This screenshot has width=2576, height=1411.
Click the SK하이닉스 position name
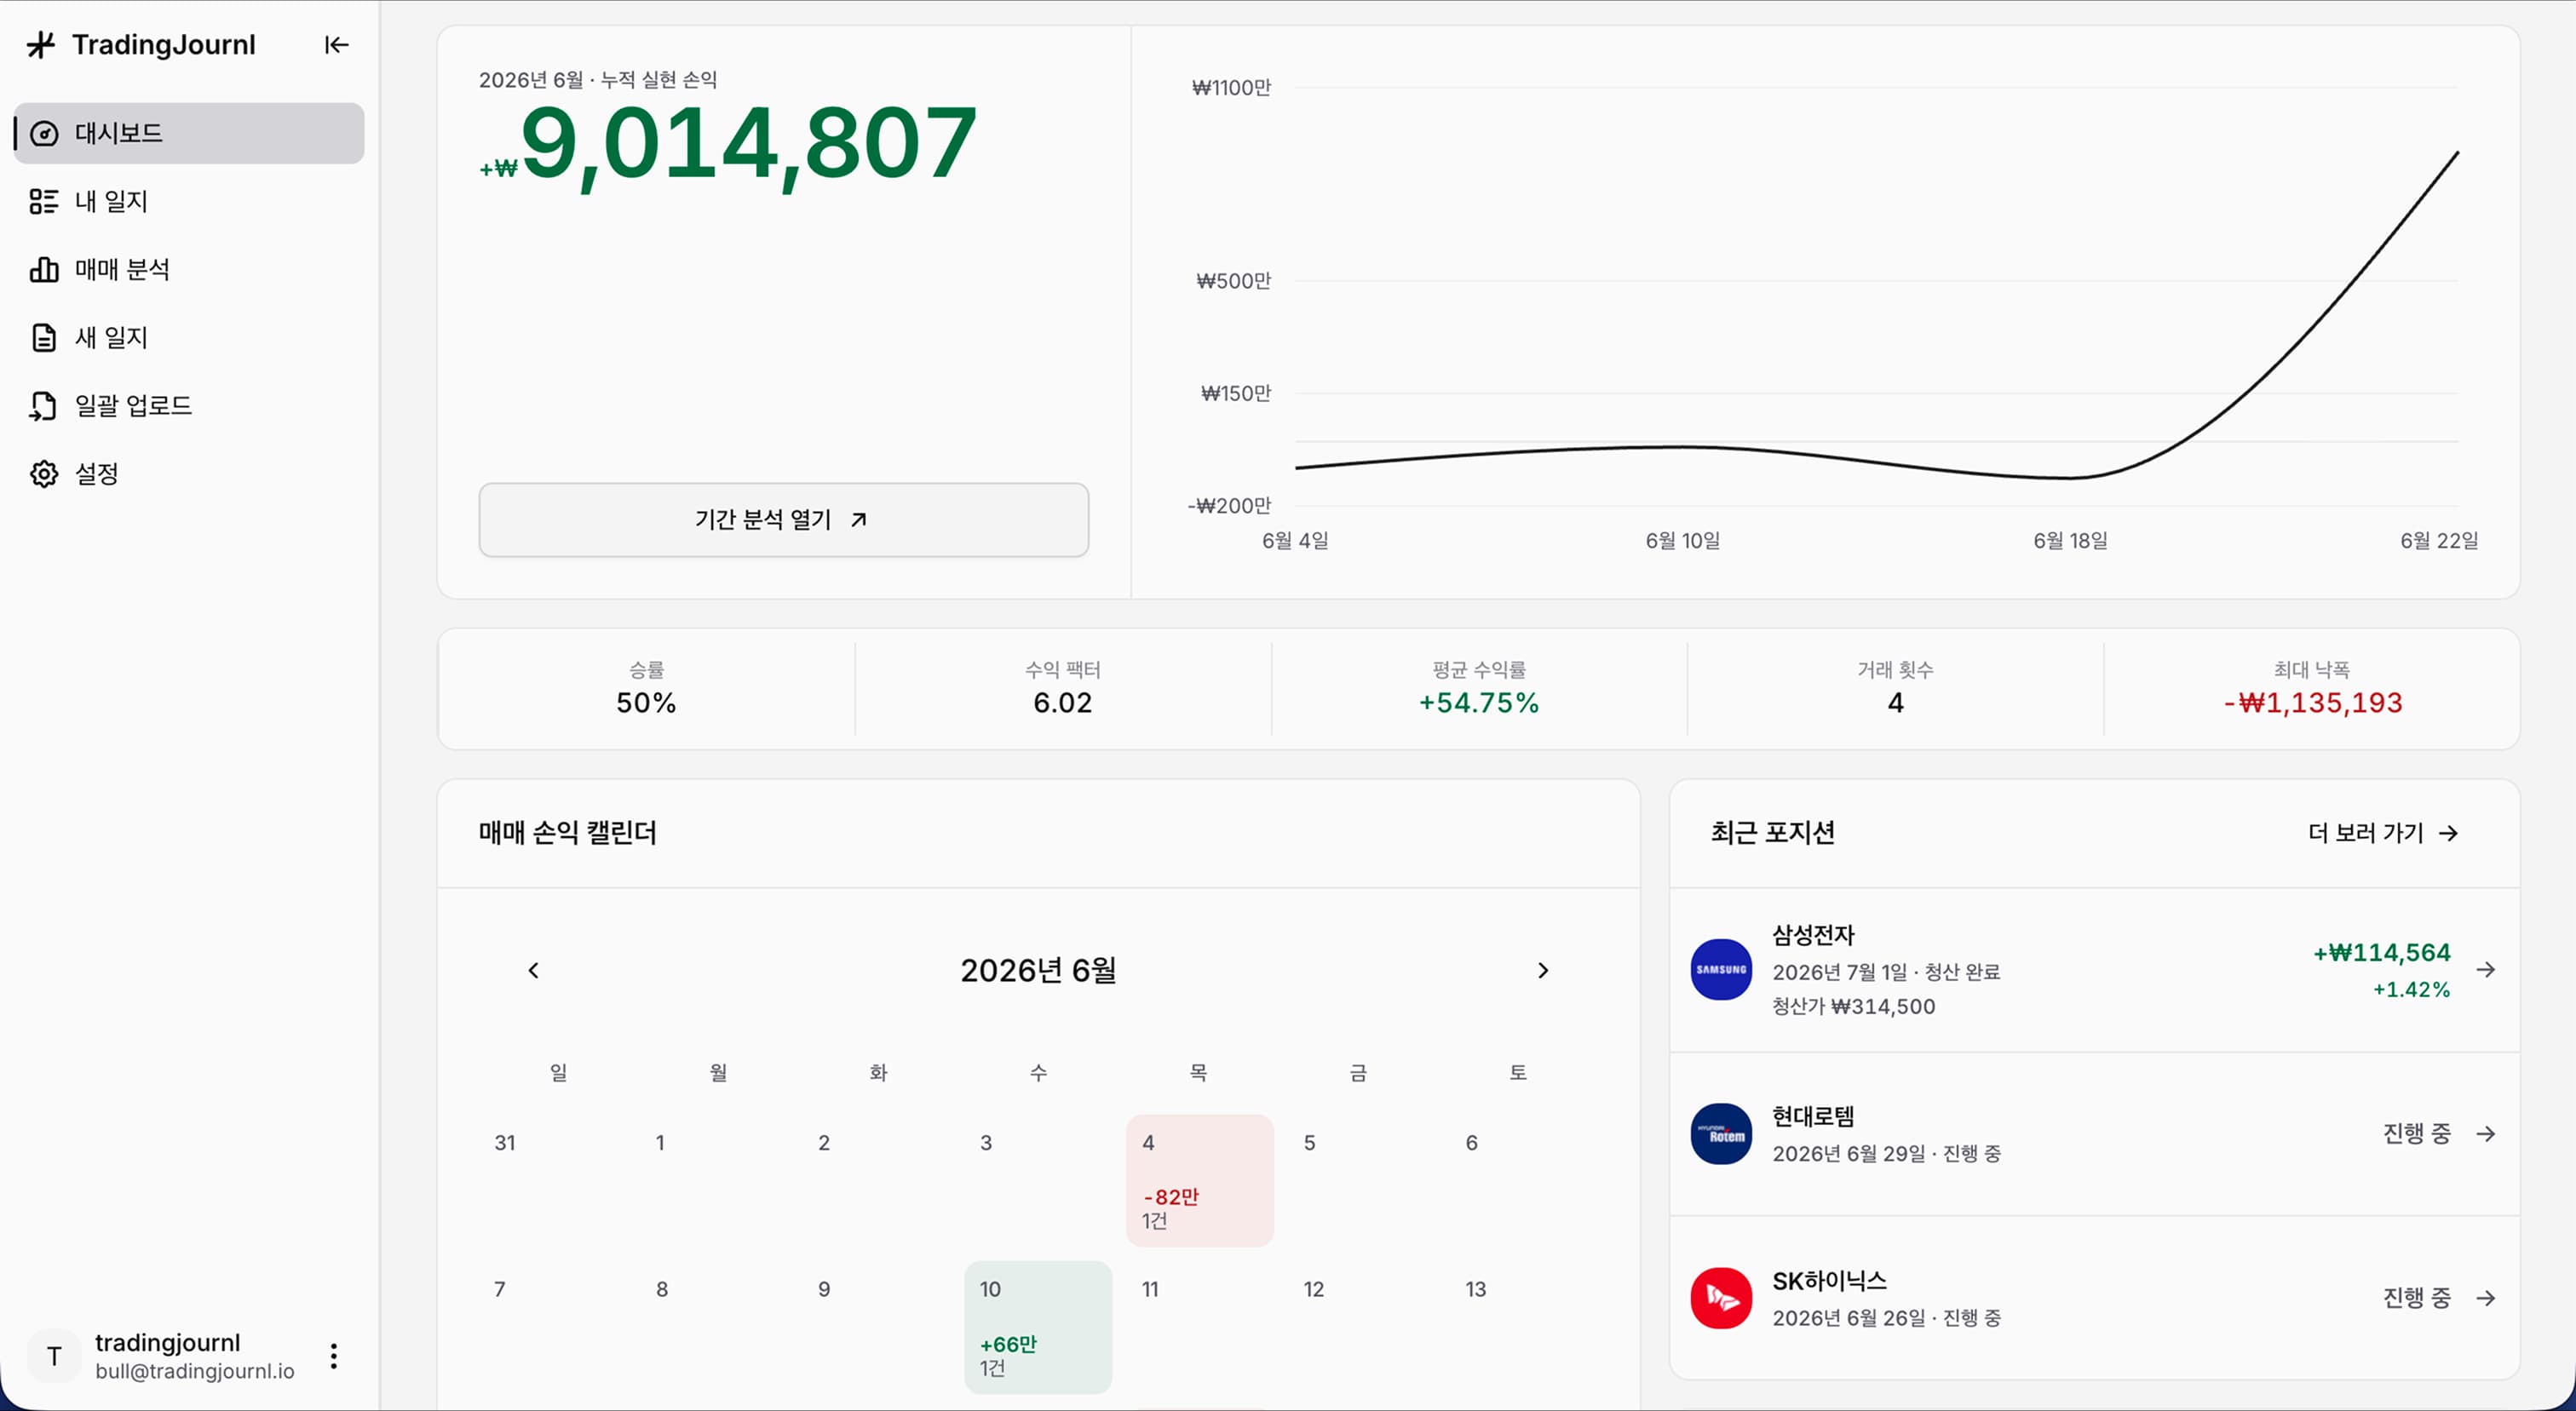(1829, 1281)
